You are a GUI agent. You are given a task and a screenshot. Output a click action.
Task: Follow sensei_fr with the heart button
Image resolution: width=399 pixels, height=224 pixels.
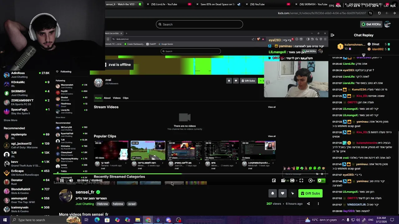click(282, 194)
